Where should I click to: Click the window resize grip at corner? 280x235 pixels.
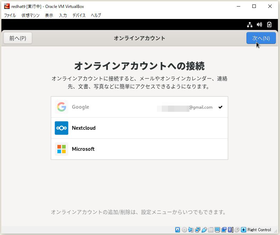click(x=276, y=231)
